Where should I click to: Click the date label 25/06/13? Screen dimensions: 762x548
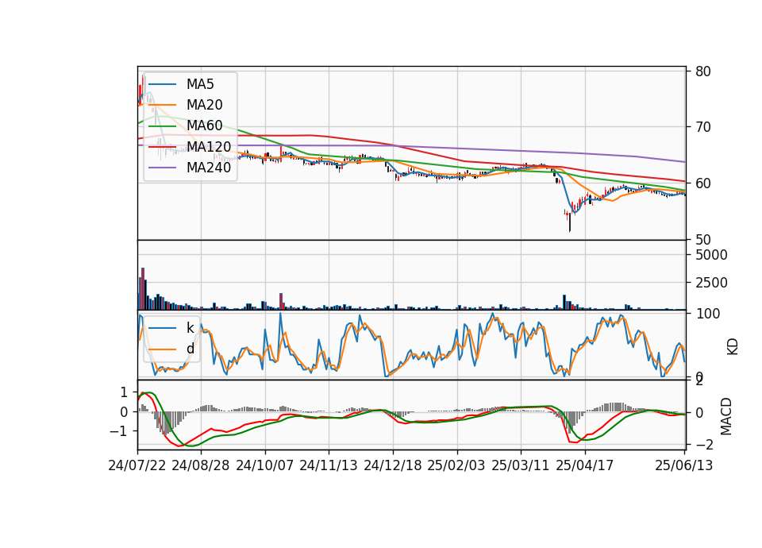[x=683, y=465]
